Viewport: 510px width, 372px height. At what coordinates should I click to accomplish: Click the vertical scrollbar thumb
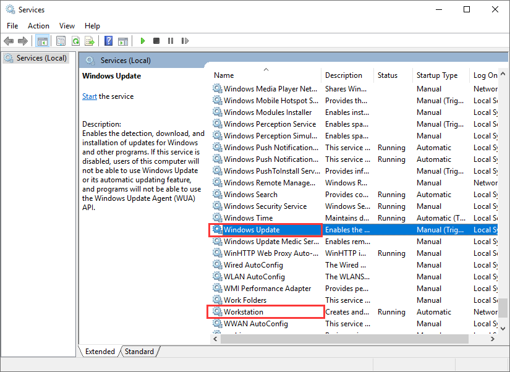(x=503, y=308)
